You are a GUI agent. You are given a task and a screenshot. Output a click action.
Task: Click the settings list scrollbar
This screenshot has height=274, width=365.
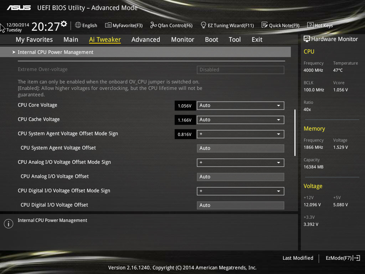[x=295, y=133]
